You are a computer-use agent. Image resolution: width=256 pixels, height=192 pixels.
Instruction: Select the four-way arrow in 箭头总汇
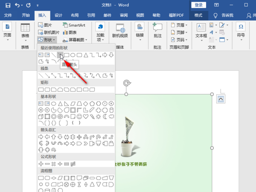[x=79, y=137]
